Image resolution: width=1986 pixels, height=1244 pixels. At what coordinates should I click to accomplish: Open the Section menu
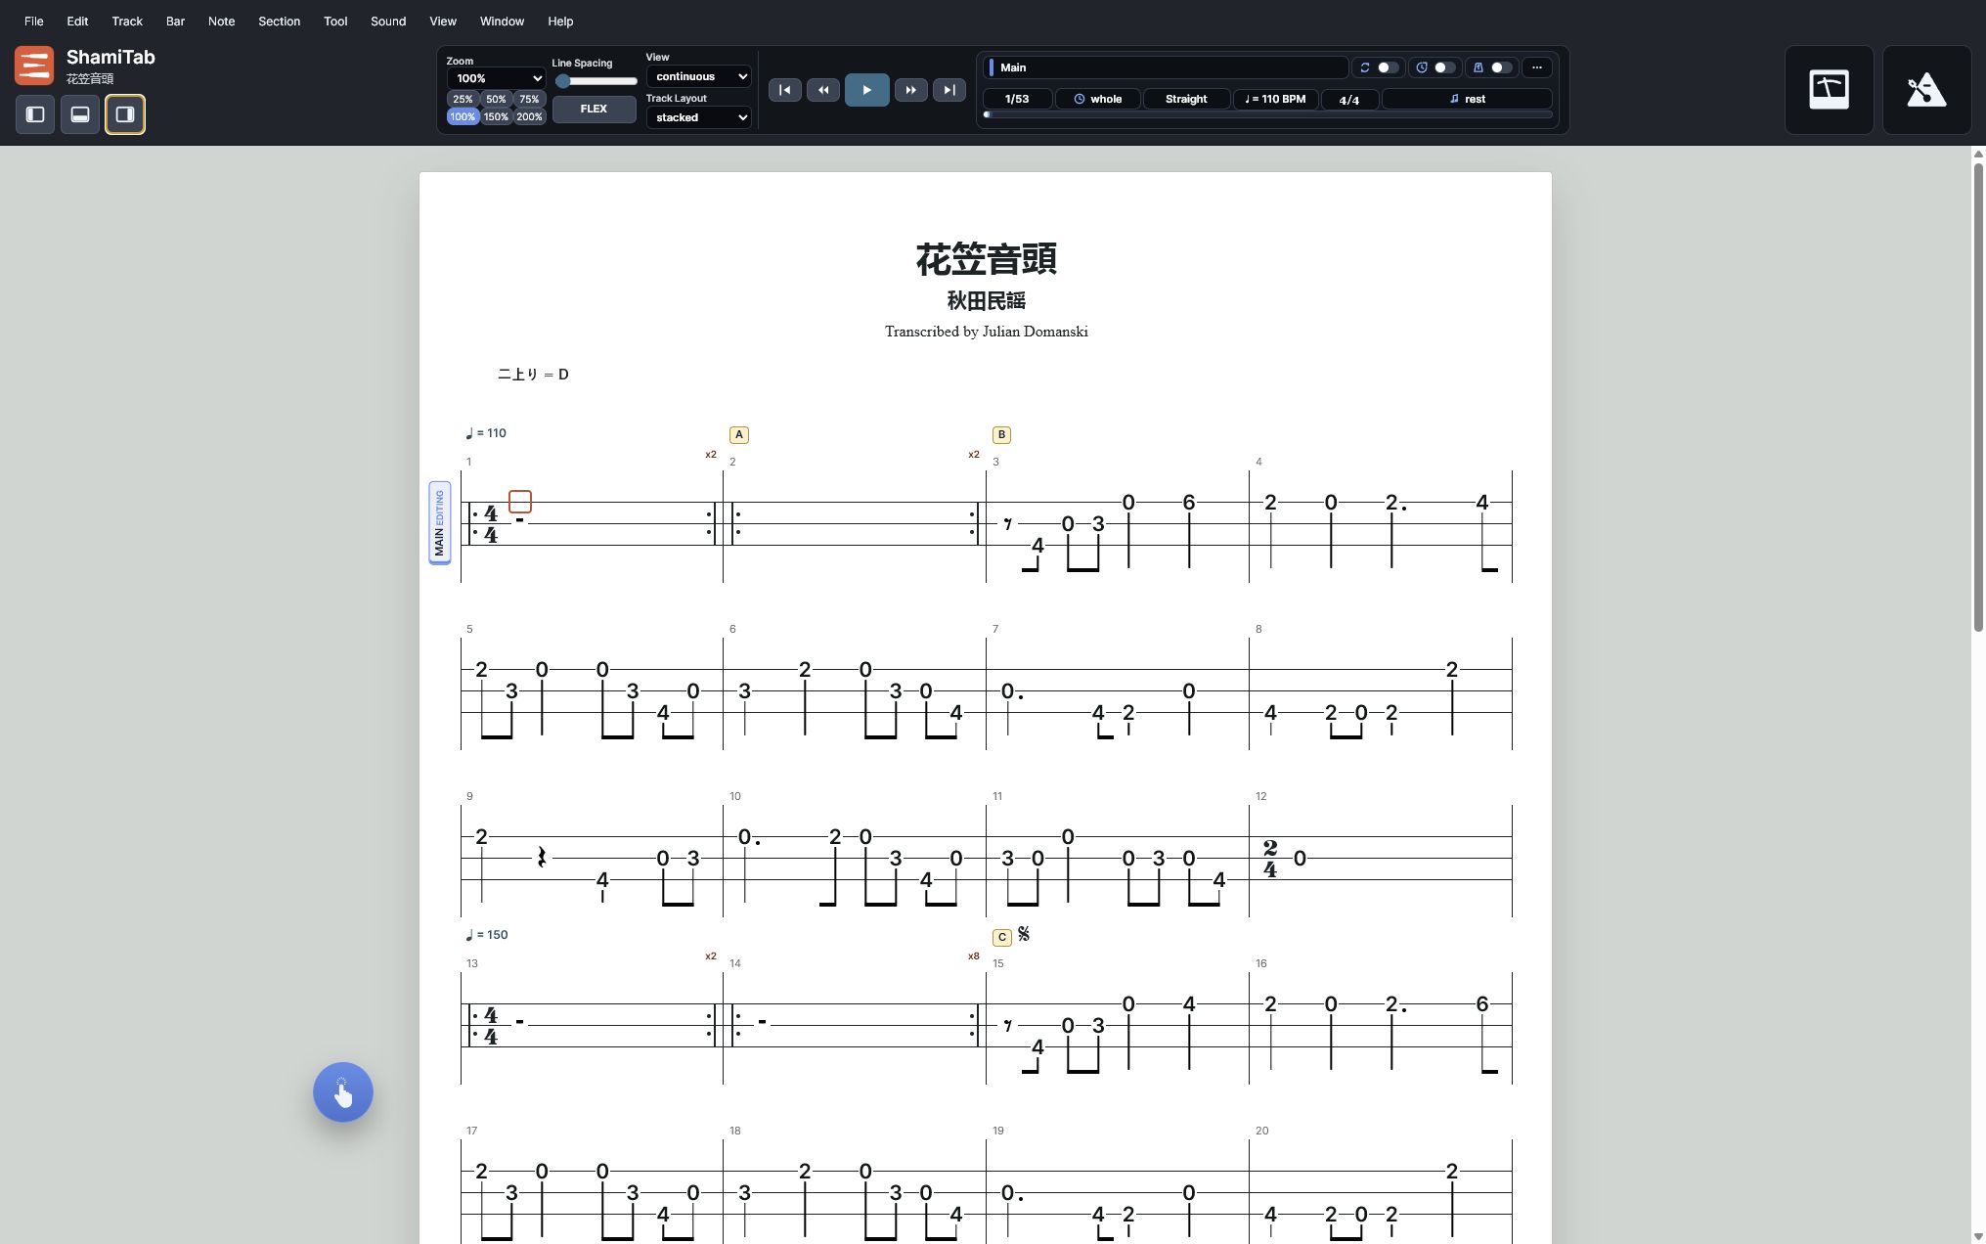tap(279, 21)
